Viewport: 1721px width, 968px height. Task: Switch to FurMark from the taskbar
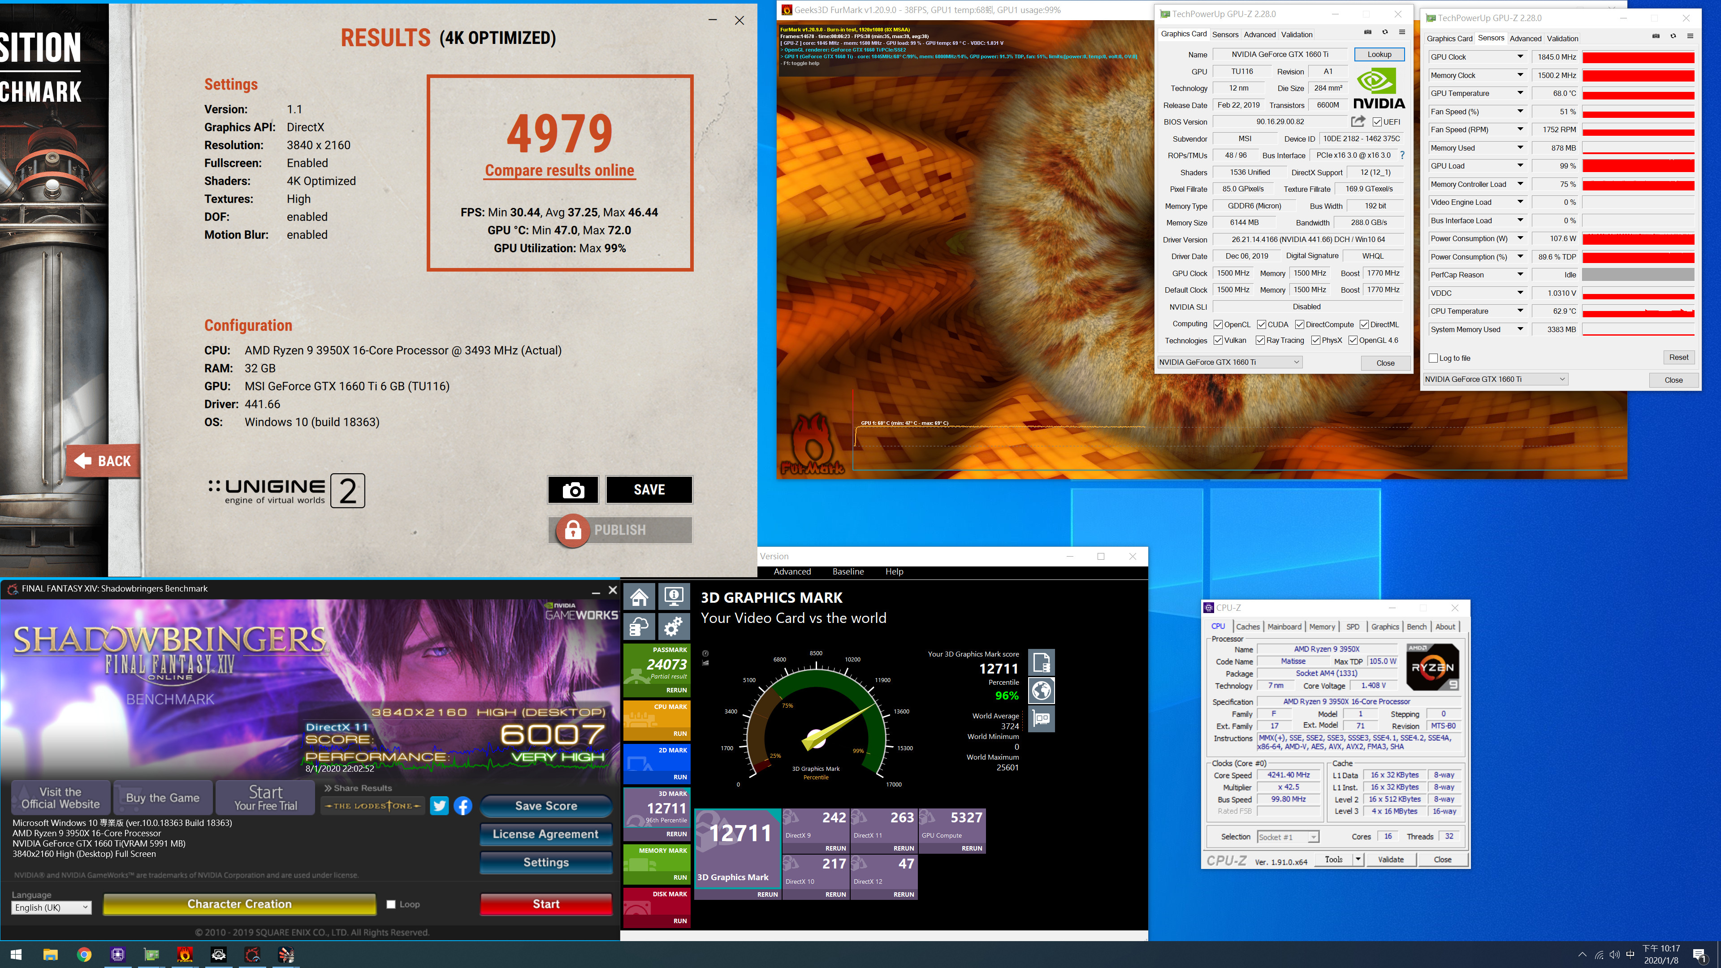point(185,955)
